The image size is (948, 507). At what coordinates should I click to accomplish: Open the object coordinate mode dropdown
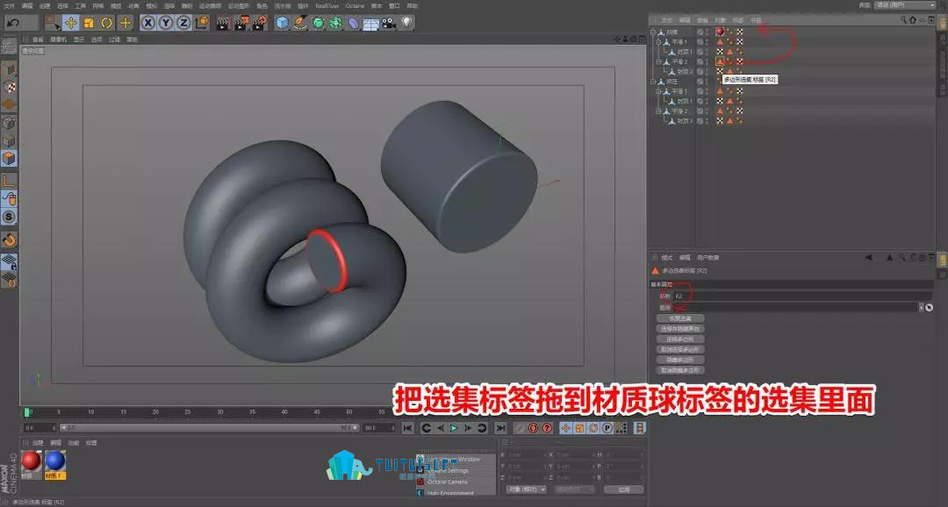pyautogui.click(x=526, y=489)
